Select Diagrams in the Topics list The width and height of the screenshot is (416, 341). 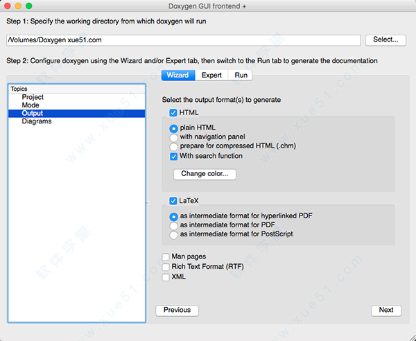click(37, 121)
